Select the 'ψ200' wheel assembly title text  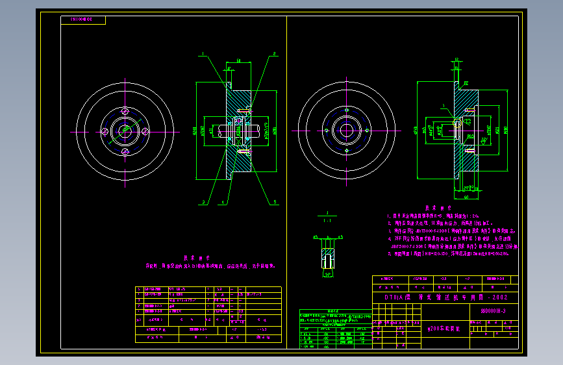[444, 329]
